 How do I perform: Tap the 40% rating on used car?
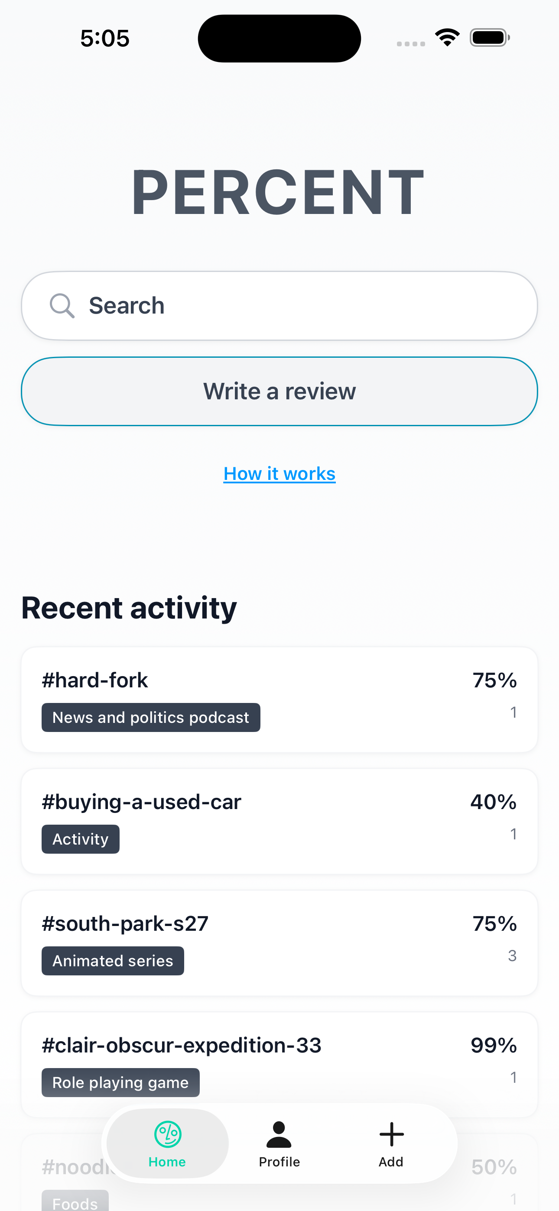click(x=493, y=802)
